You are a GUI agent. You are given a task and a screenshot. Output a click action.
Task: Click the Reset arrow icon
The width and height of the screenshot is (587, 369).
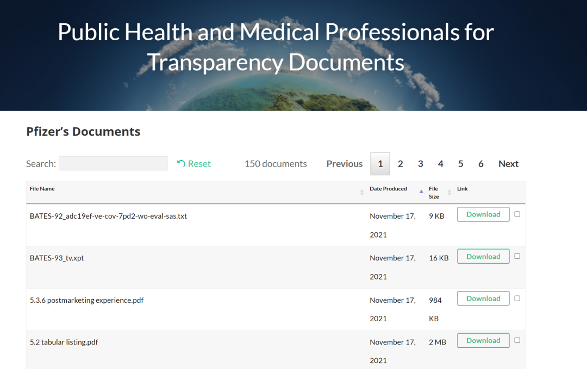pos(181,163)
